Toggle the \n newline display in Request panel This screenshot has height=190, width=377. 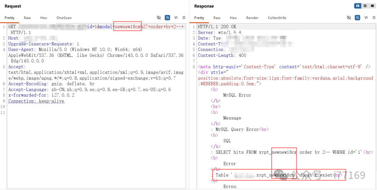pyautogui.click(x=176, y=17)
